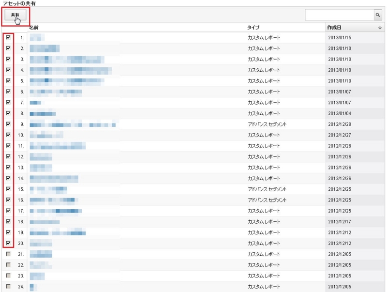387x292 pixels.
Task: Click the 2013/01/04 date in row 8
Action: [340, 113]
